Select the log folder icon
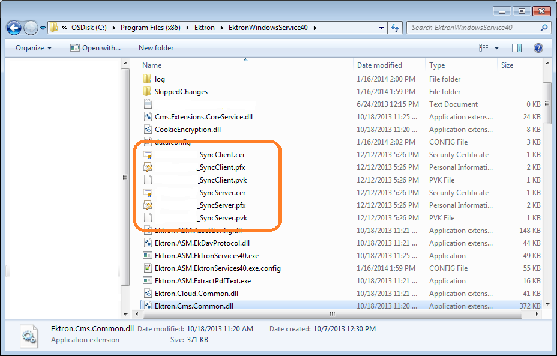 pos(148,79)
